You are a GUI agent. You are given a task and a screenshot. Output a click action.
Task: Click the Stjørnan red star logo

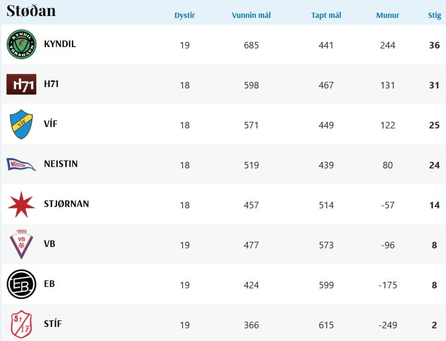tap(21, 205)
